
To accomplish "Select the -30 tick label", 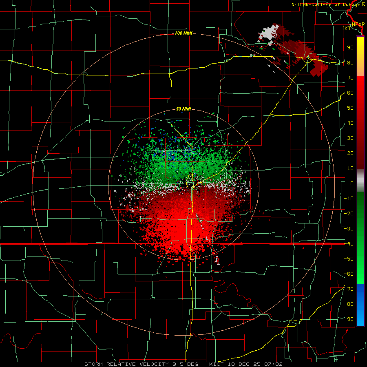I will [x=349, y=229].
